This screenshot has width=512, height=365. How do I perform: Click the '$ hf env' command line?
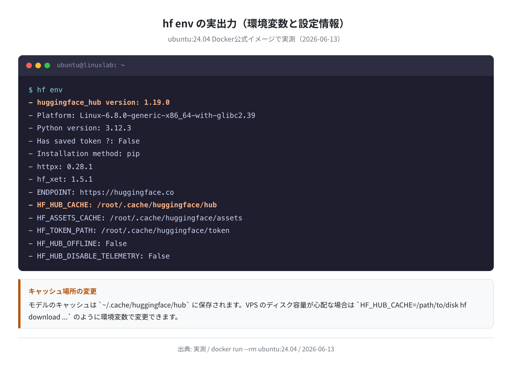[46, 90]
